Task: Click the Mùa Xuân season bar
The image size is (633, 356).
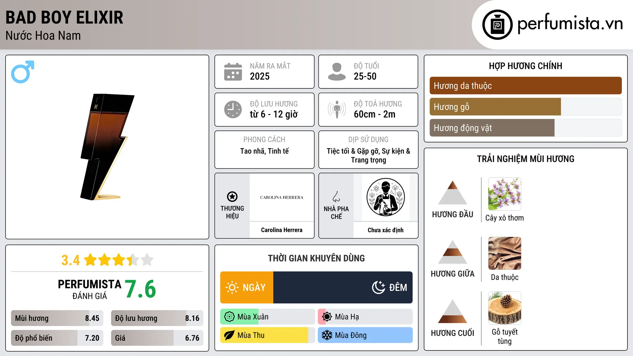Action: coord(268,317)
